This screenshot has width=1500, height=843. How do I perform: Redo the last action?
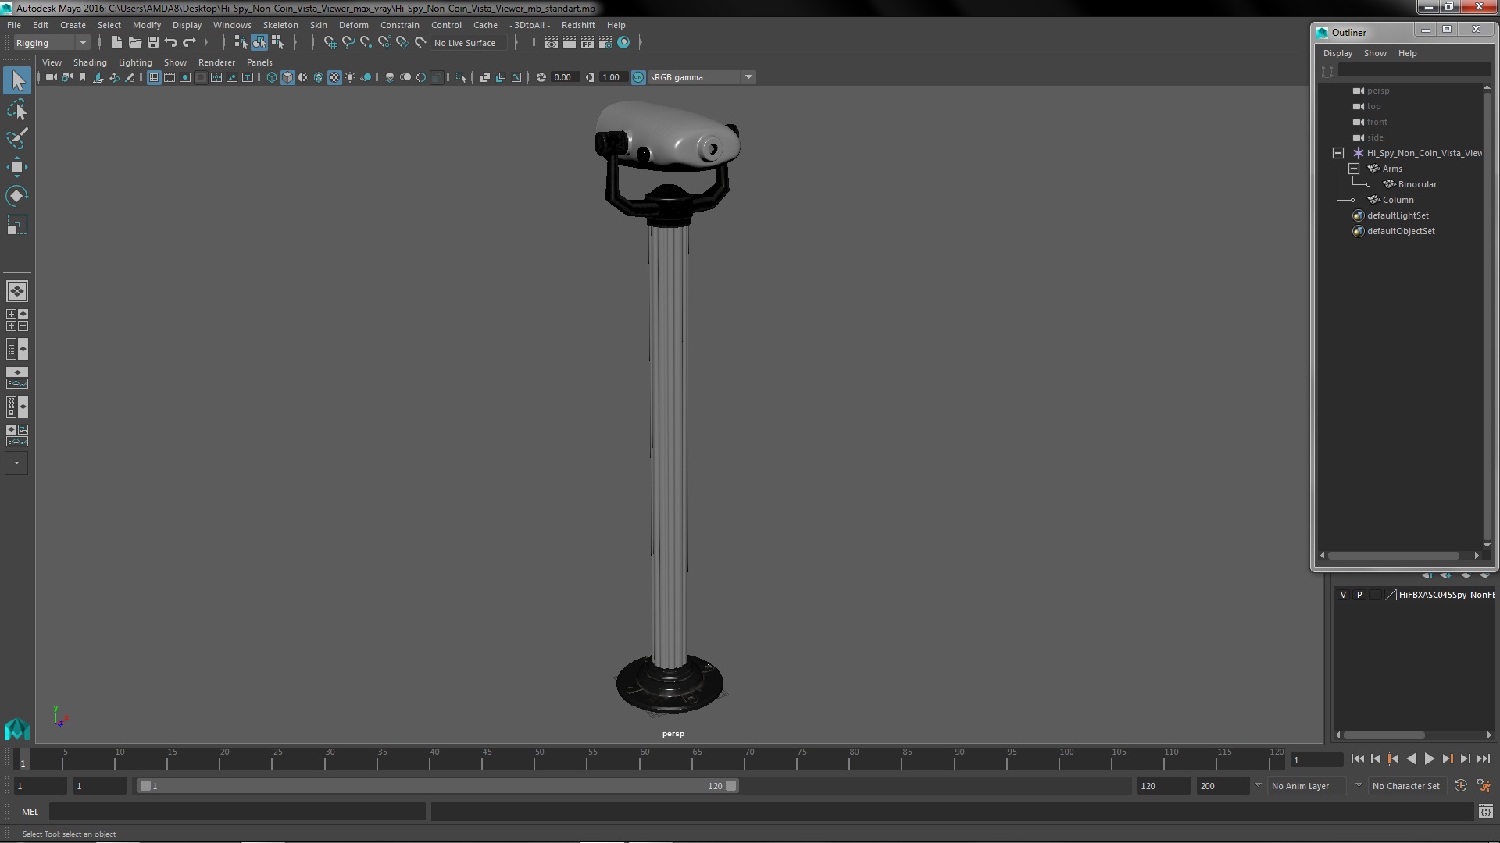click(189, 43)
